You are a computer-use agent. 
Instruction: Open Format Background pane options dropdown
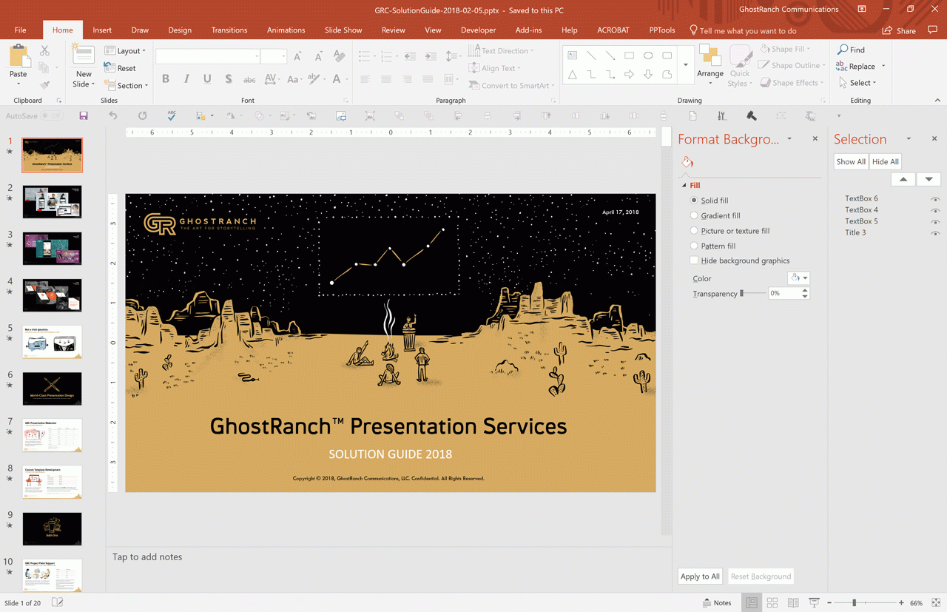pos(789,139)
